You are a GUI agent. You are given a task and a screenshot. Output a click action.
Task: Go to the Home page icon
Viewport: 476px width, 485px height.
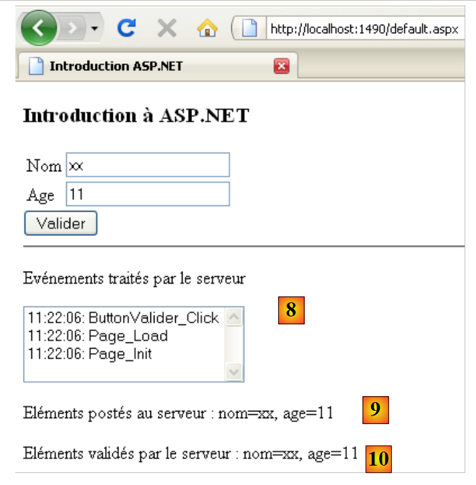tap(207, 28)
